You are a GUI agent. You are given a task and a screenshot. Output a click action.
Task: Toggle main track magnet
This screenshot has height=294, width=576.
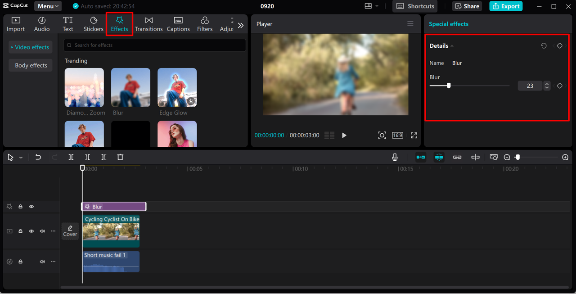tap(421, 157)
